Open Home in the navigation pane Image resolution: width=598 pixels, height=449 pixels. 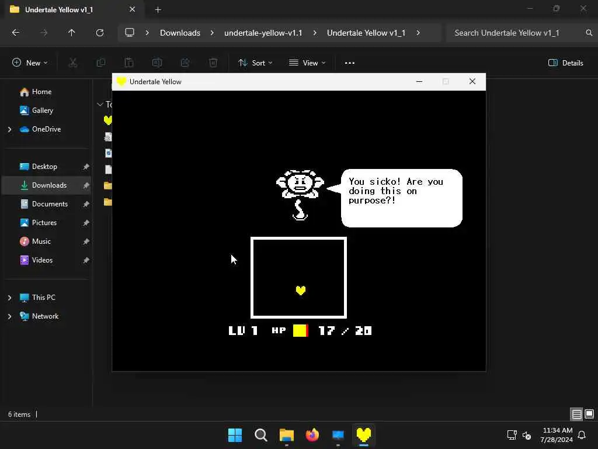41,92
